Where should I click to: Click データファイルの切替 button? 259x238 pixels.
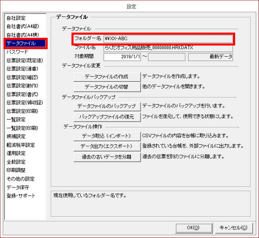tap(107, 87)
